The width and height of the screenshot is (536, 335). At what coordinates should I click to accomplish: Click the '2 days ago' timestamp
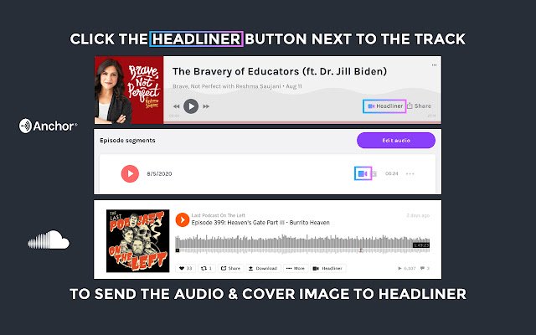[x=418, y=215]
